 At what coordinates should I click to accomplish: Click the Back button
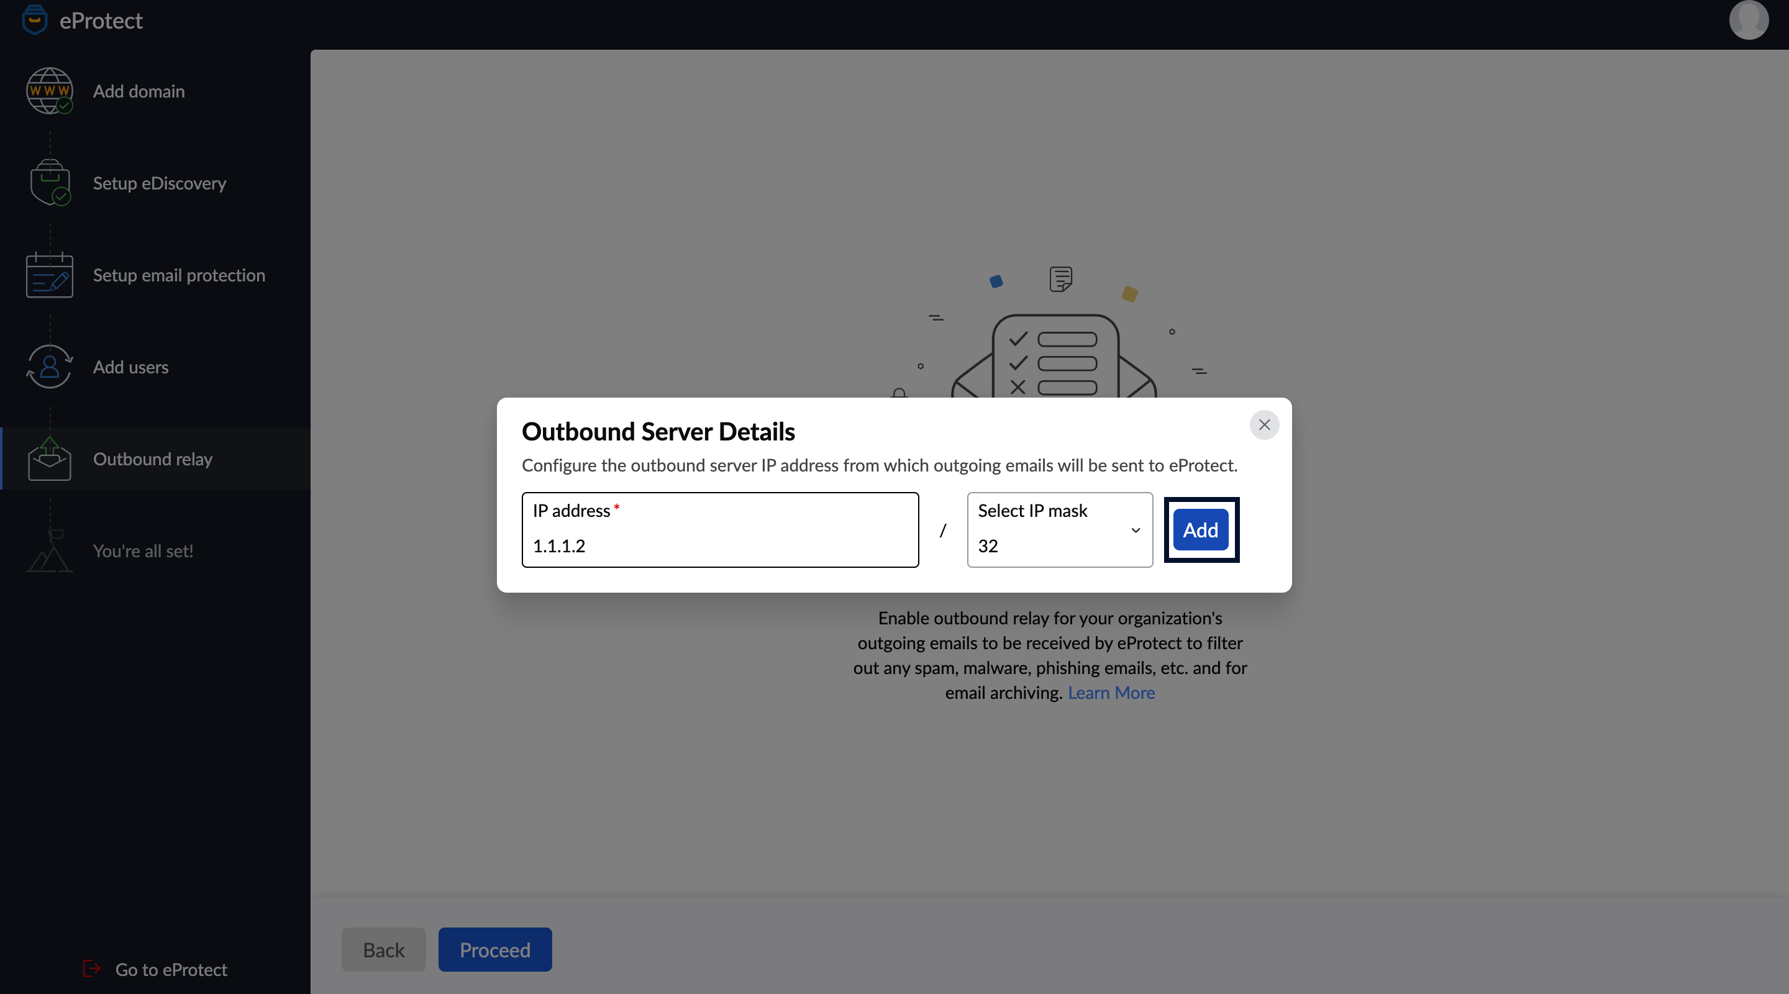click(x=383, y=949)
